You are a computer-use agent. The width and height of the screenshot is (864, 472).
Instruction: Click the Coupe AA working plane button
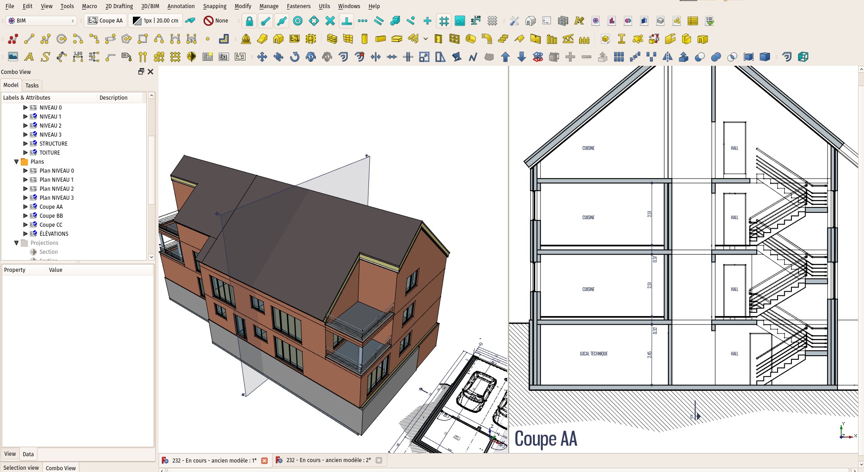click(x=105, y=21)
